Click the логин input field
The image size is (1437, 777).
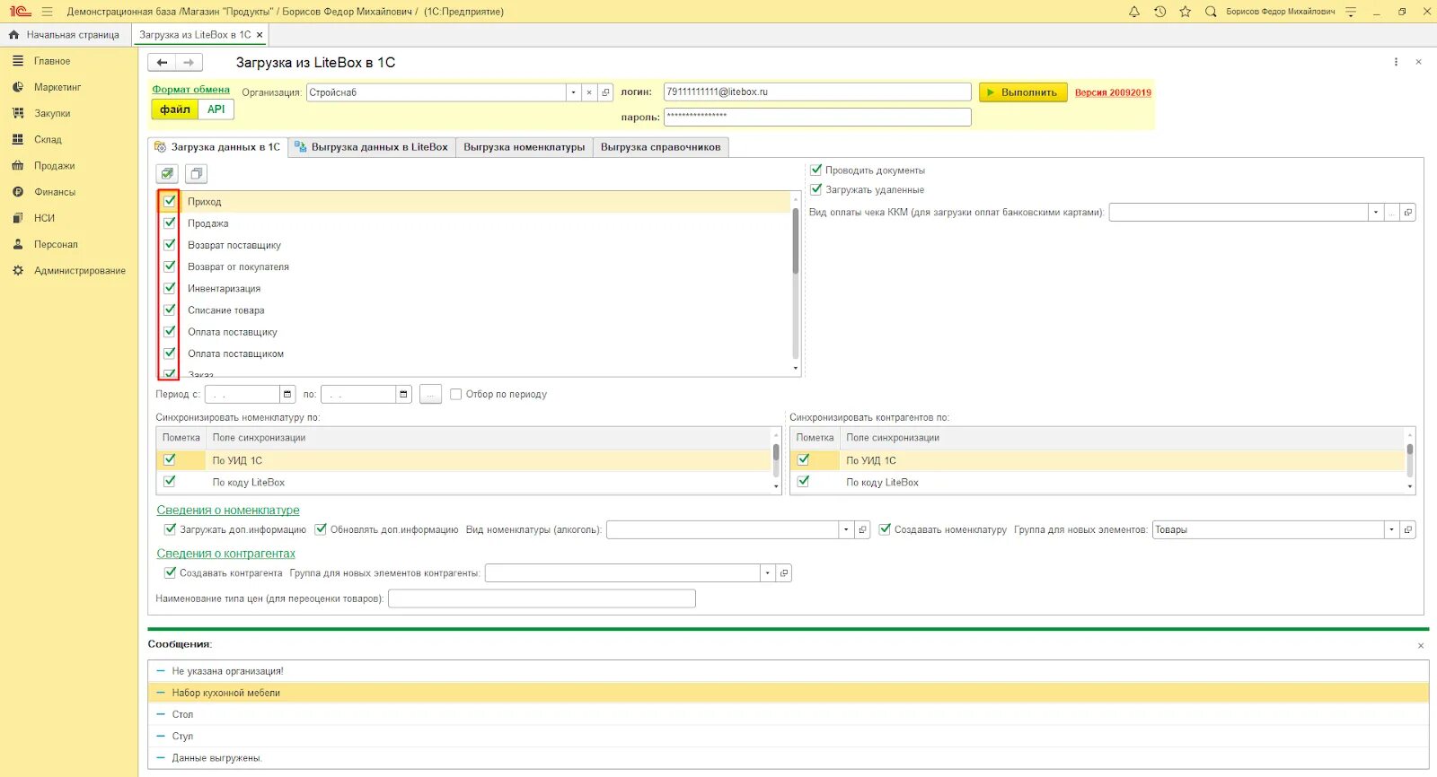pyautogui.click(x=817, y=92)
